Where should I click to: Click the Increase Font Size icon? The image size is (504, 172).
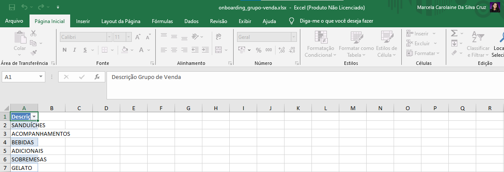coord(138,37)
